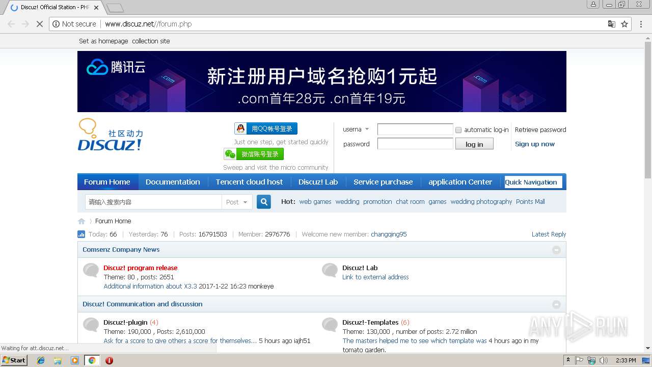The width and height of the screenshot is (652, 367).
Task: Open Internet Explorer from the taskbar
Action: (41, 360)
